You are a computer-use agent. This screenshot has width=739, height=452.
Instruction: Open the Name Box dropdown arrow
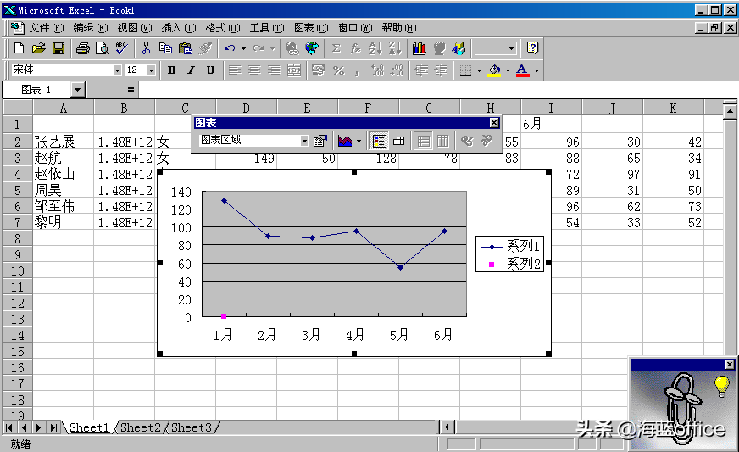coord(78,89)
